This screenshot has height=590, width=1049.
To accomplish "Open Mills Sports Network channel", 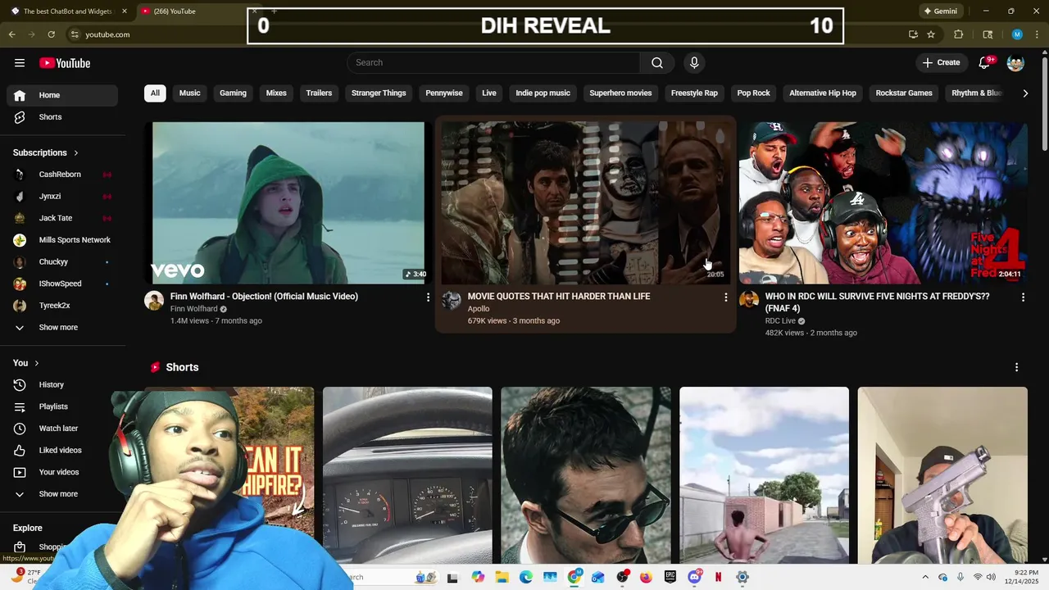I will coord(62,240).
